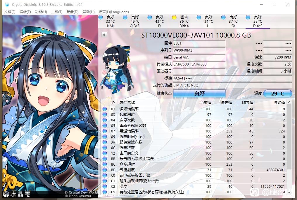Click the transfer mode field SATA/600
The width and height of the screenshot is (297, 200).
tap(199, 64)
